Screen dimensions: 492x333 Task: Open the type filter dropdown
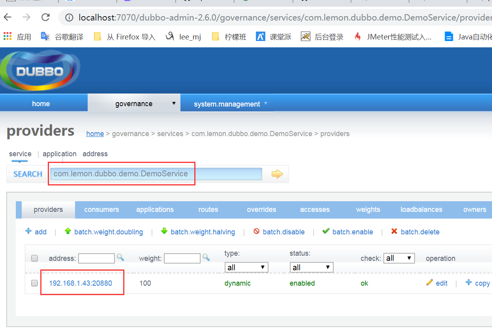tap(246, 268)
